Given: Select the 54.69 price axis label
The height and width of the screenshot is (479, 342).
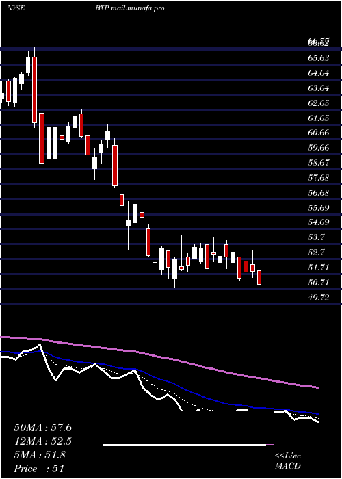Looking at the screenshot, I should point(319,222).
